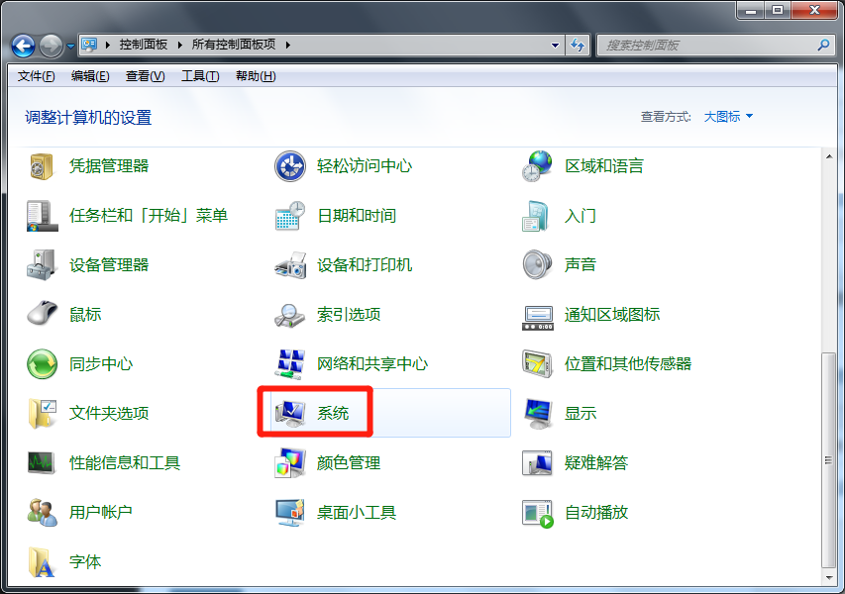
Task: Expand arrow after 控制面板 in address bar
Action: coord(180,45)
